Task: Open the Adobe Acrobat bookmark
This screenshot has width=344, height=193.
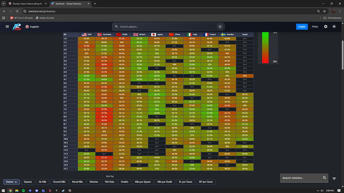Action: [x=45, y=18]
